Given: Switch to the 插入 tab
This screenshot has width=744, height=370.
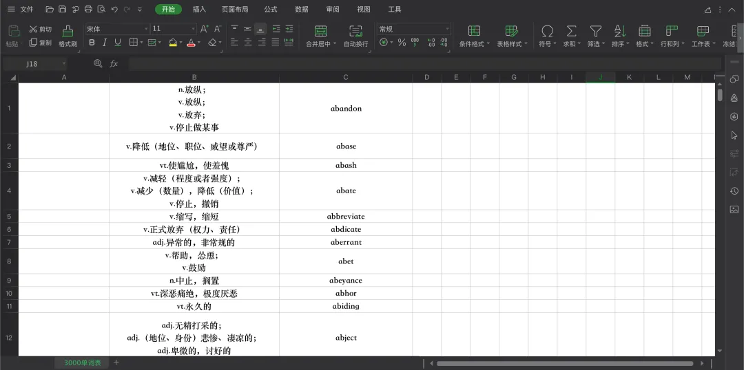Looking at the screenshot, I should (199, 10).
